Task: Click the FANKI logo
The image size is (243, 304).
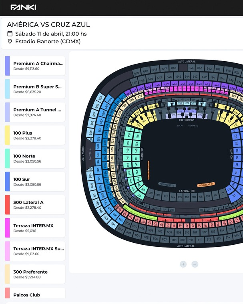Action: (x=23, y=7)
